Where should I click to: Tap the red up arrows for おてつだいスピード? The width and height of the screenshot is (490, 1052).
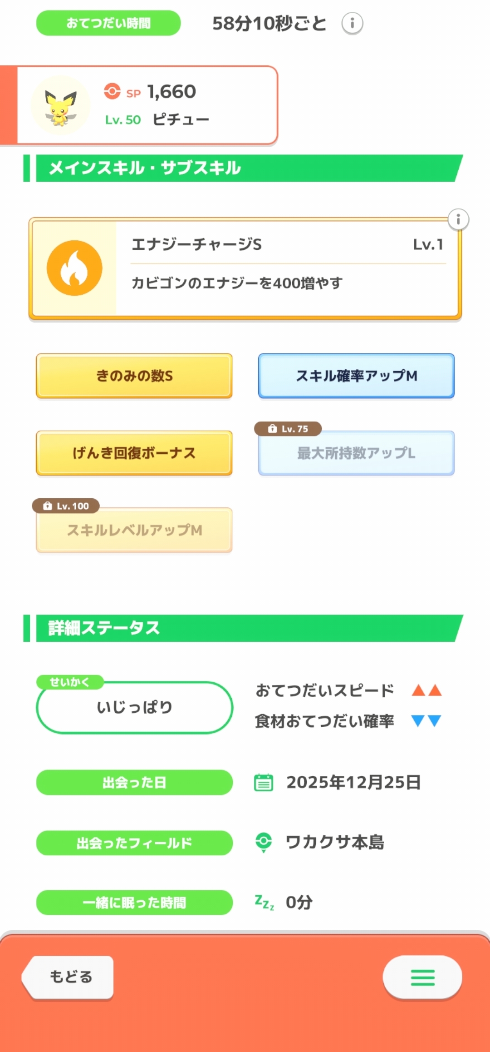[x=426, y=691]
